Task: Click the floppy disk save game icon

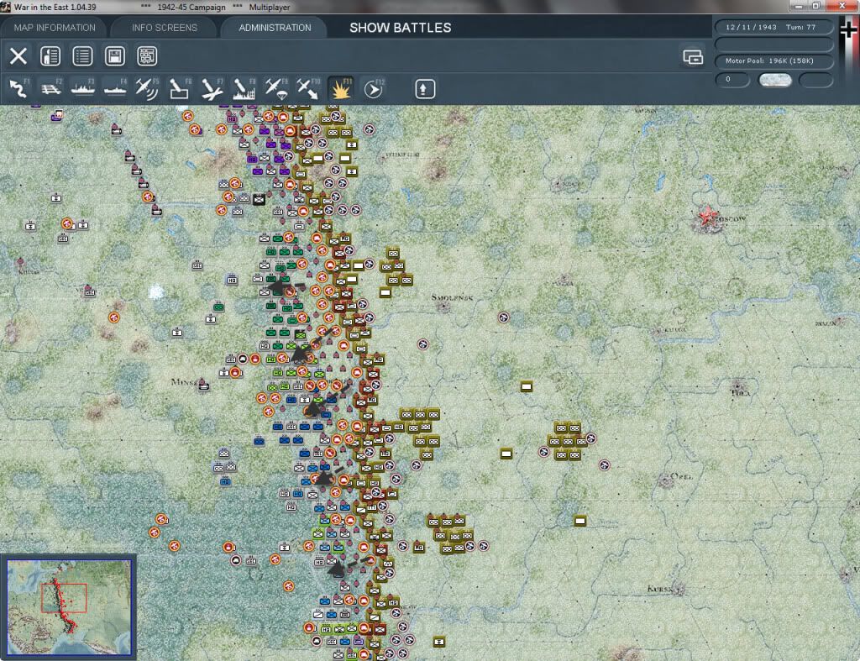Action: 114,56
